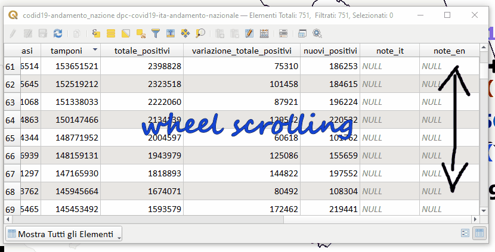Viewport: 495px width, 252px height.
Task: Reload the attribute table
Action: pos(58,34)
